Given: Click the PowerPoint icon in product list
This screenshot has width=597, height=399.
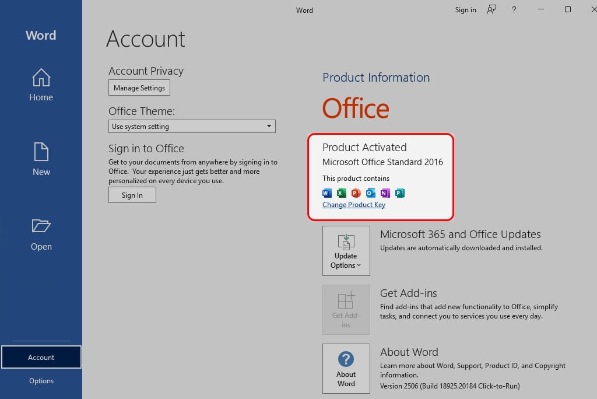Looking at the screenshot, I should (356, 193).
